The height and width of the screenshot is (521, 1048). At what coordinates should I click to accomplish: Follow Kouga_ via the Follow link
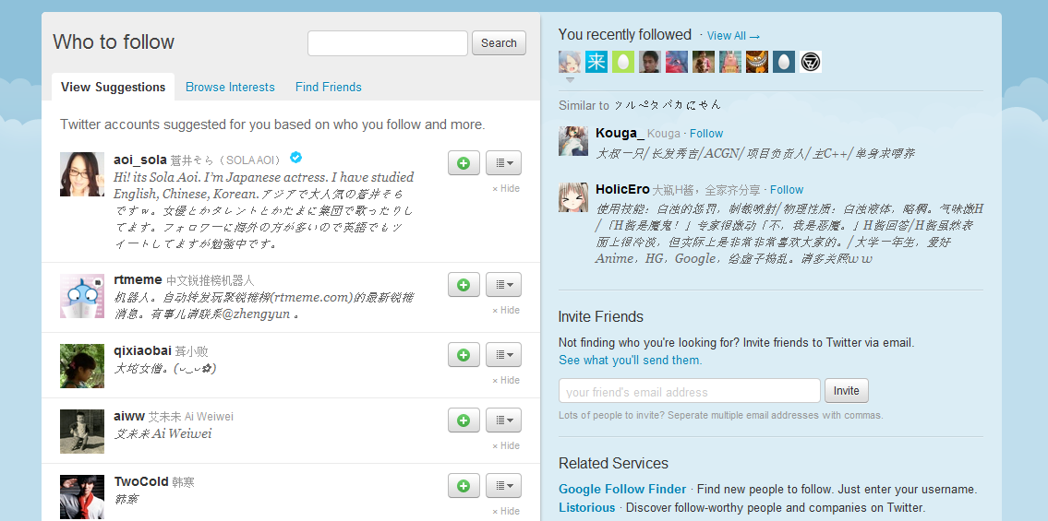pyautogui.click(x=706, y=134)
